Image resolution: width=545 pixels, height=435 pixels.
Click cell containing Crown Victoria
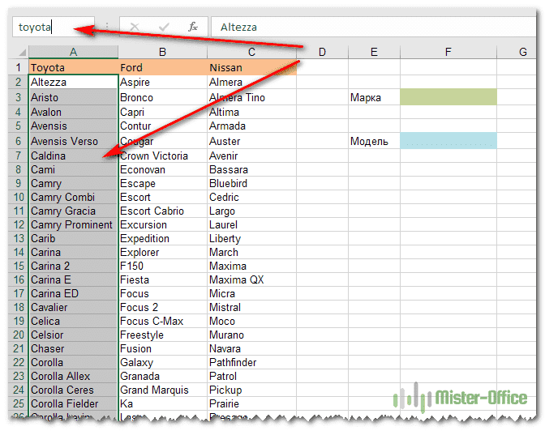pos(162,156)
